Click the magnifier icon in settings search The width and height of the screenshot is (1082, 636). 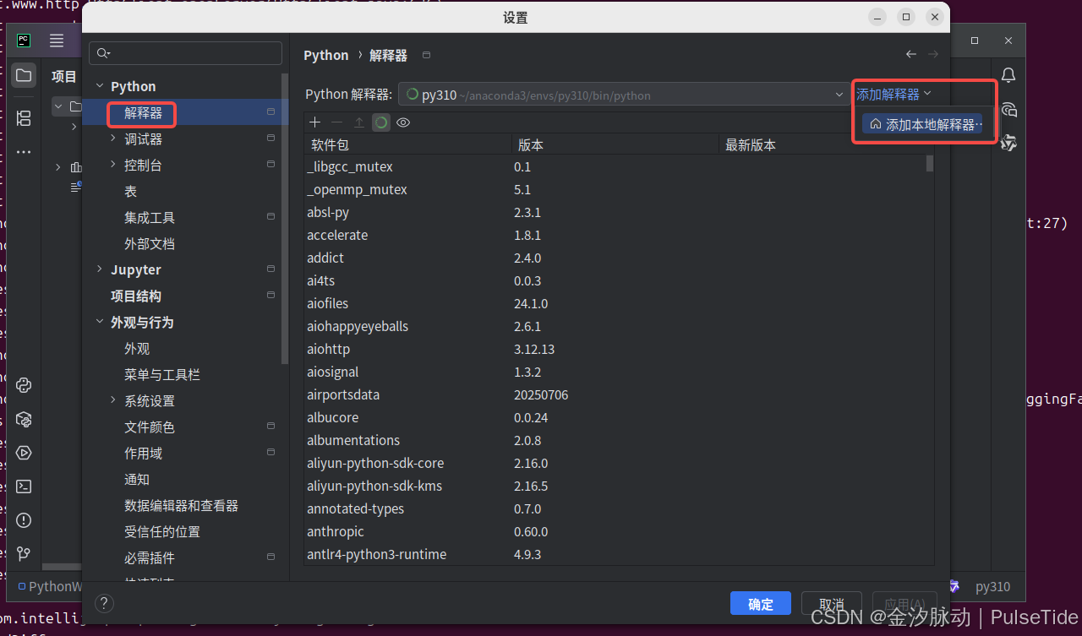pyautogui.click(x=103, y=53)
